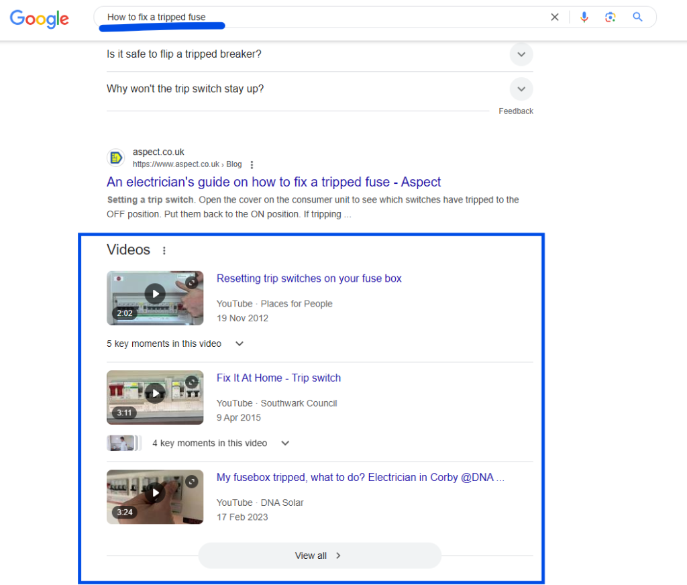Click aspect.co.uk site favicon
The width and height of the screenshot is (687, 585).
(115, 157)
